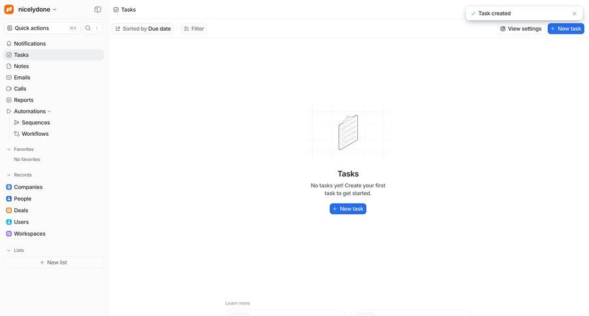Open Users records
Viewport: 589px width, 316px height.
(54, 222)
